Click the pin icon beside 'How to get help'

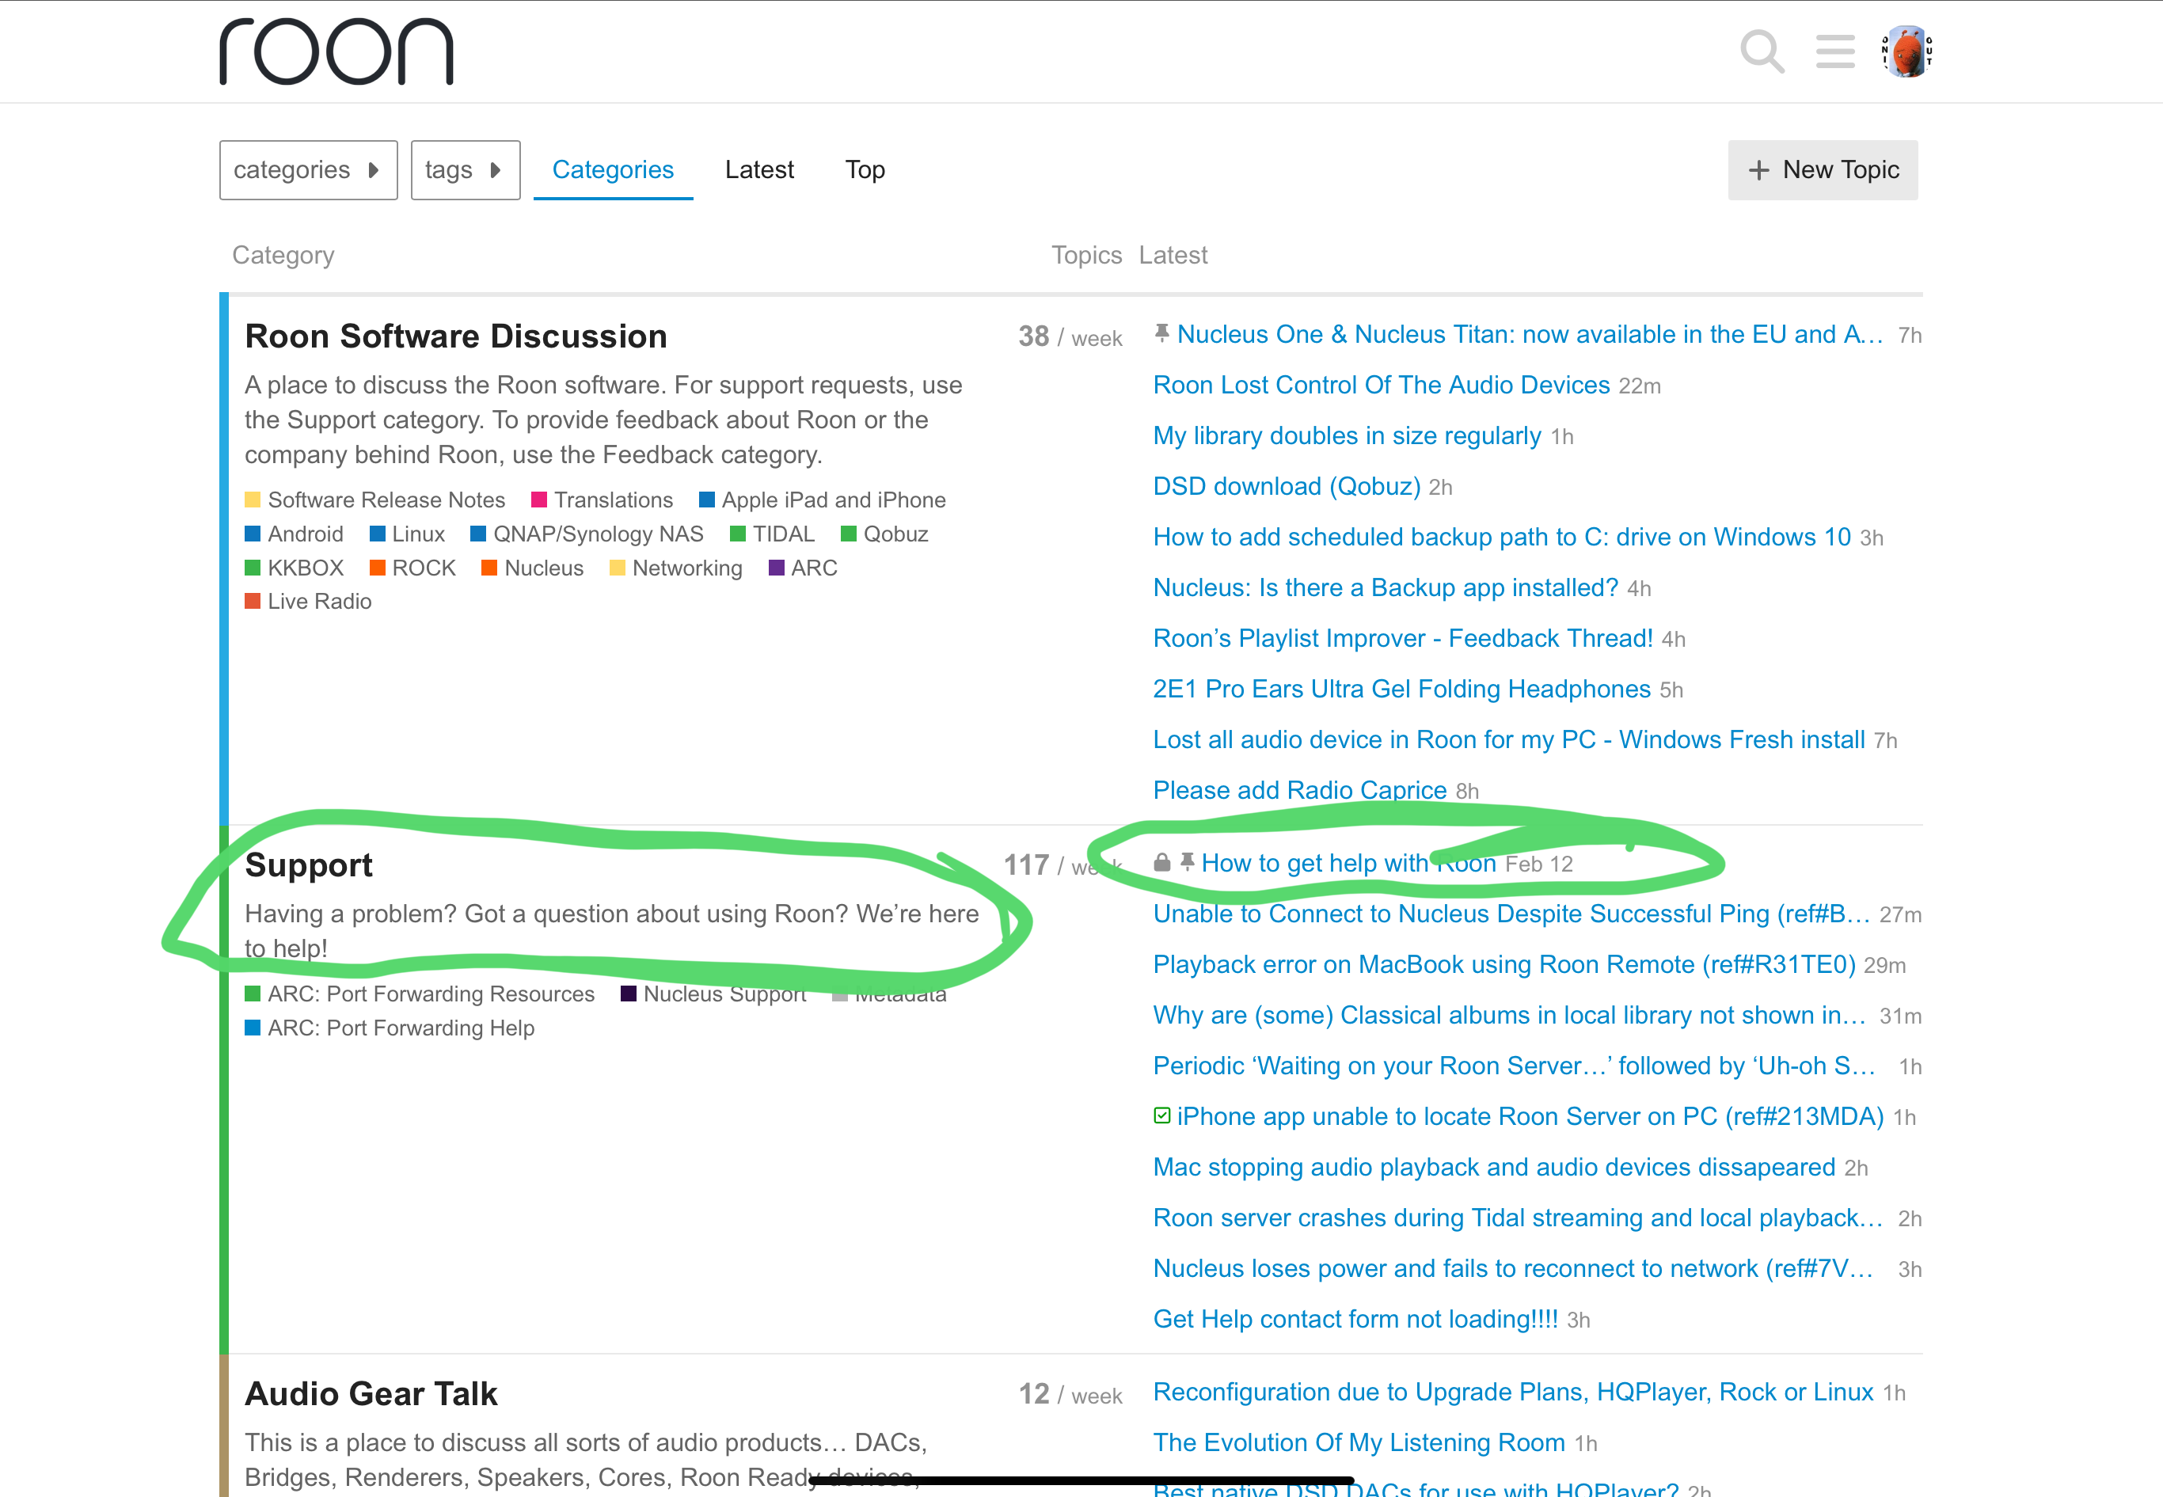(x=1187, y=862)
